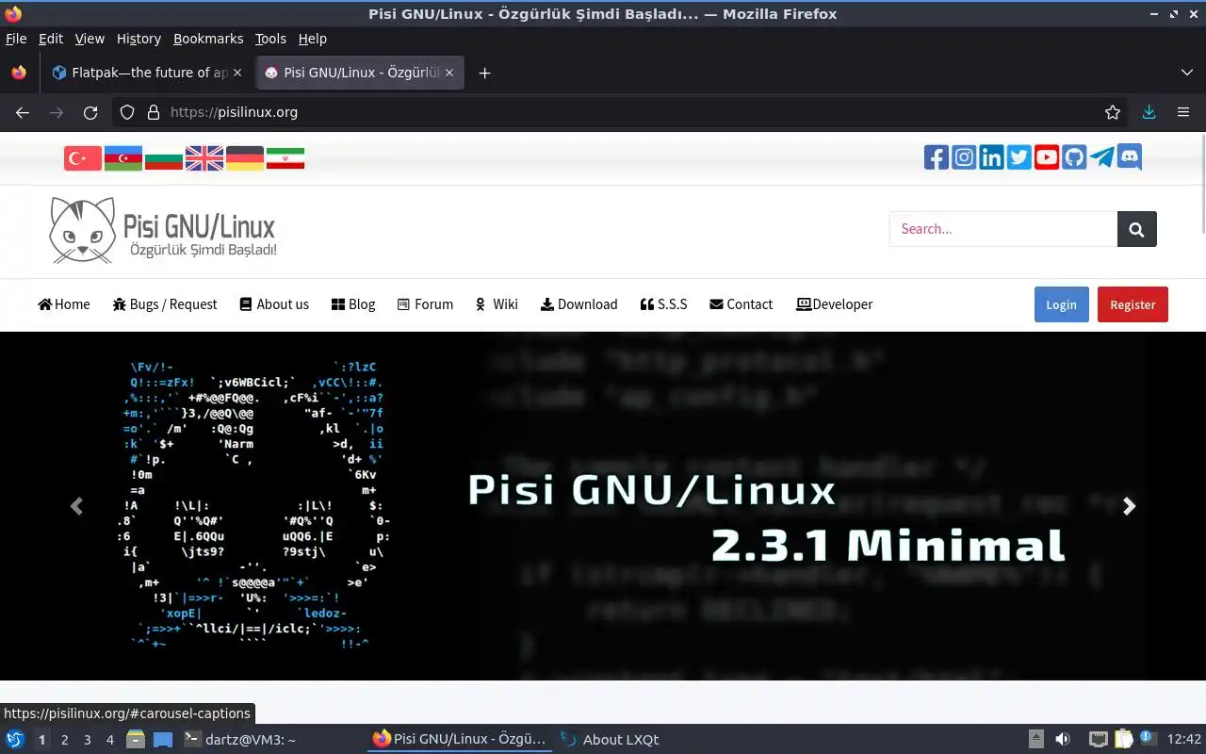Open the Firefox hamburger application menu
Viewport: 1206px width, 754px height.
click(1183, 112)
